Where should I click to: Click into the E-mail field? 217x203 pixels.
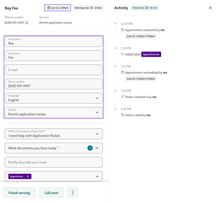tap(54, 70)
